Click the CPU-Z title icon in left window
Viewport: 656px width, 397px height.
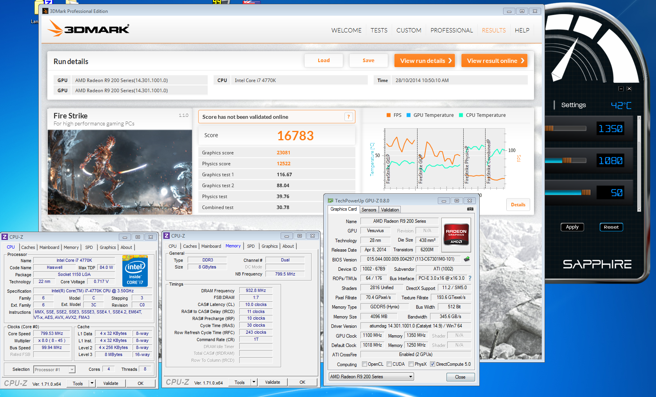tap(5, 237)
